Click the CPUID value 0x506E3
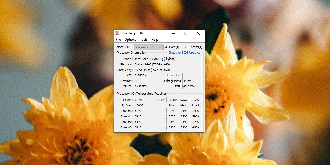 coord(143,86)
